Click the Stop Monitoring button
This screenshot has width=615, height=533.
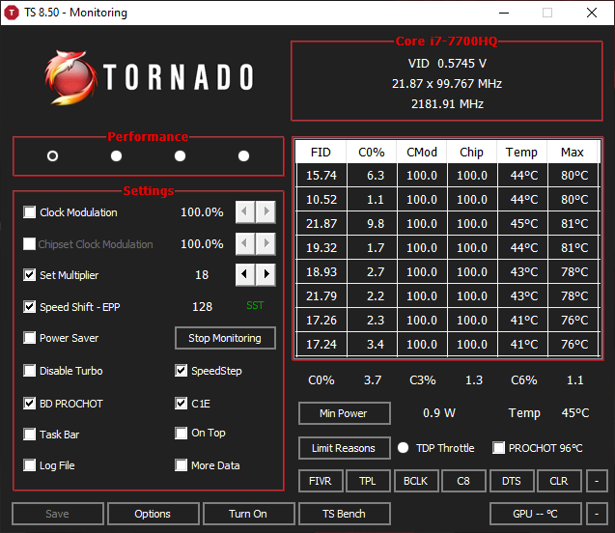pyautogui.click(x=225, y=338)
